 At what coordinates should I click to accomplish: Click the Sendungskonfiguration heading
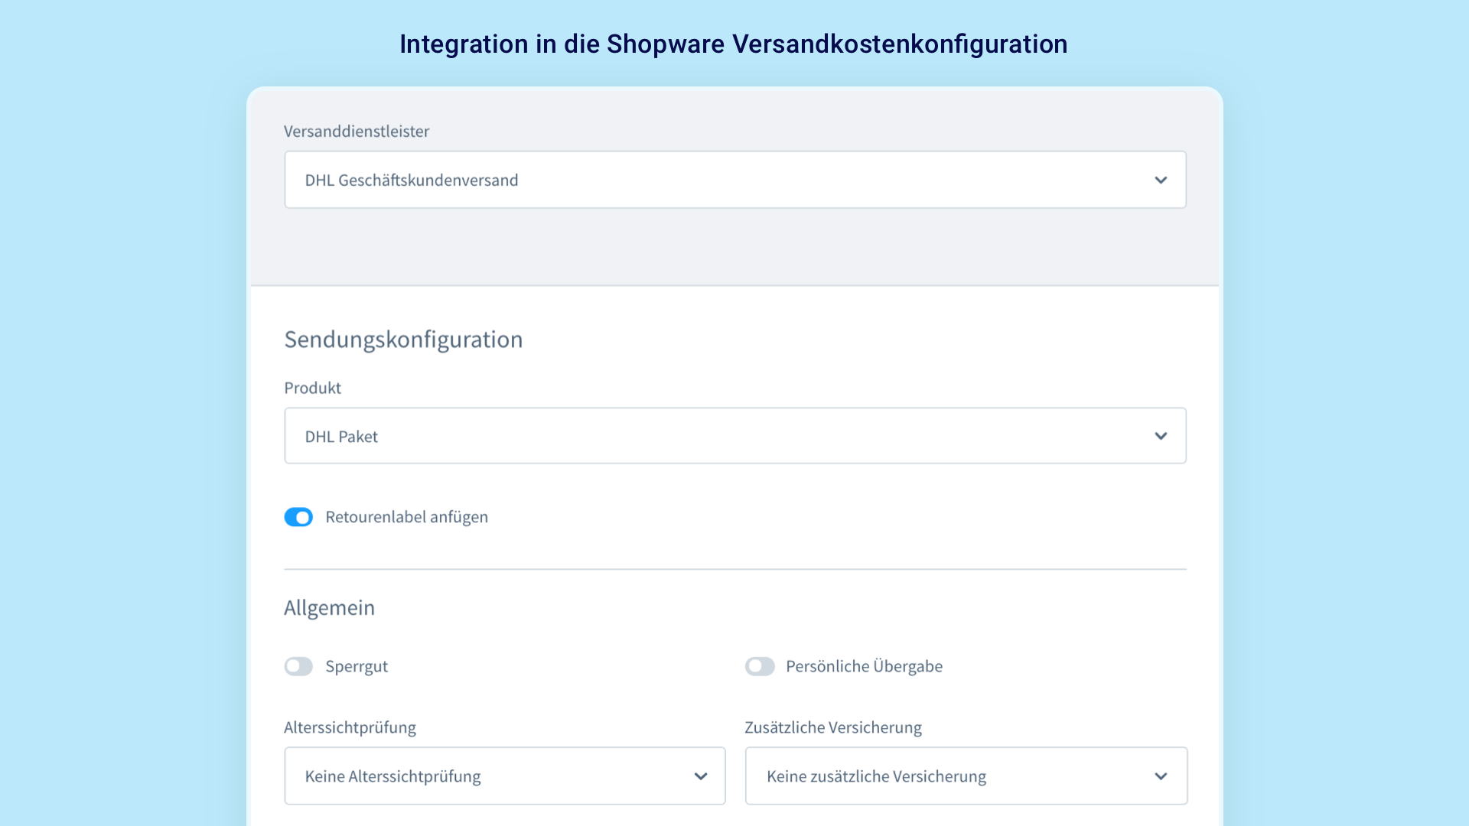pyautogui.click(x=403, y=340)
